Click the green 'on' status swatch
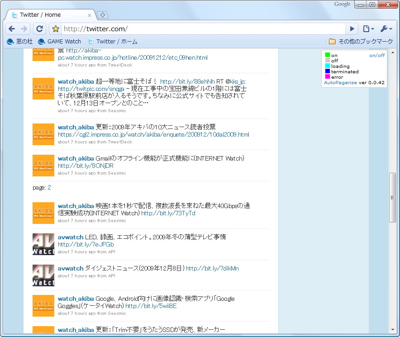 (327, 55)
